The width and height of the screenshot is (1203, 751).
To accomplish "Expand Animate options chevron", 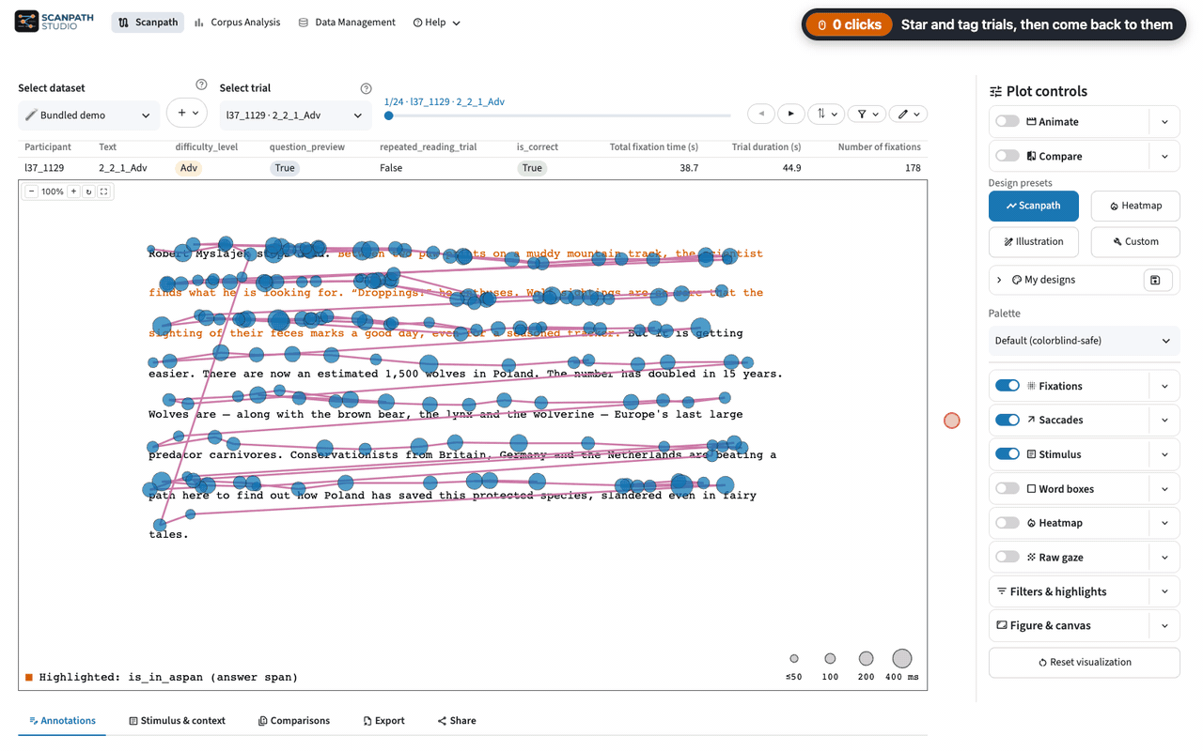I will click(x=1164, y=122).
